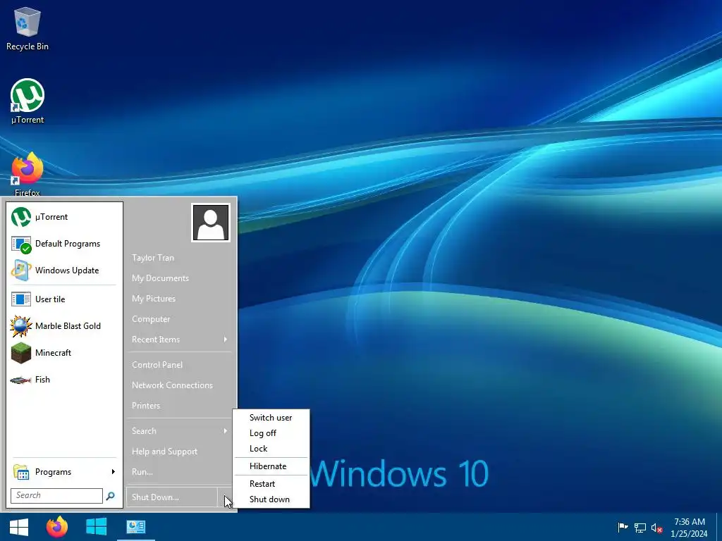This screenshot has width=722, height=541.
Task: Click the Shut Down options arrow
Action: pyautogui.click(x=225, y=497)
